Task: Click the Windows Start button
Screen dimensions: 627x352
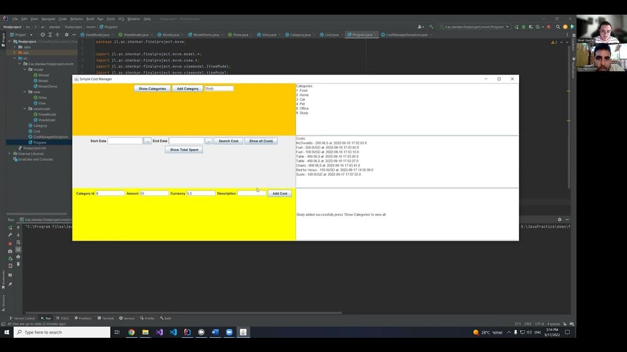Action: coord(7,332)
